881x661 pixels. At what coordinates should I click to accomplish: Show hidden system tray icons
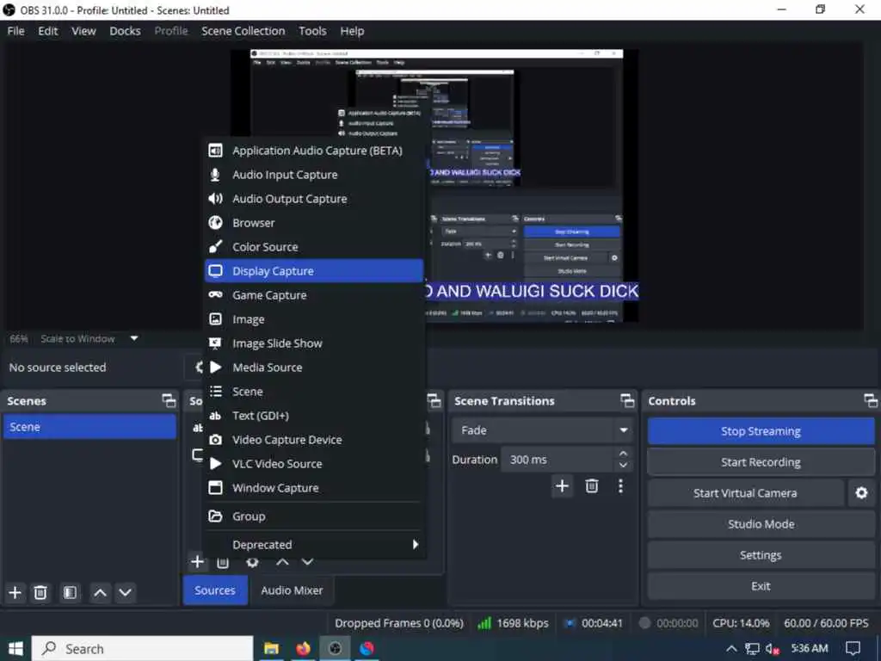click(x=731, y=649)
